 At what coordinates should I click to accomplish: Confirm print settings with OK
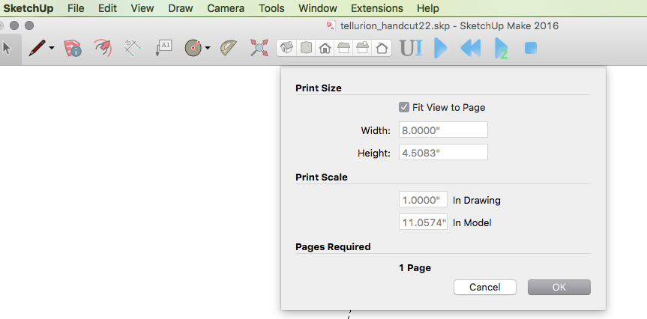[559, 288]
